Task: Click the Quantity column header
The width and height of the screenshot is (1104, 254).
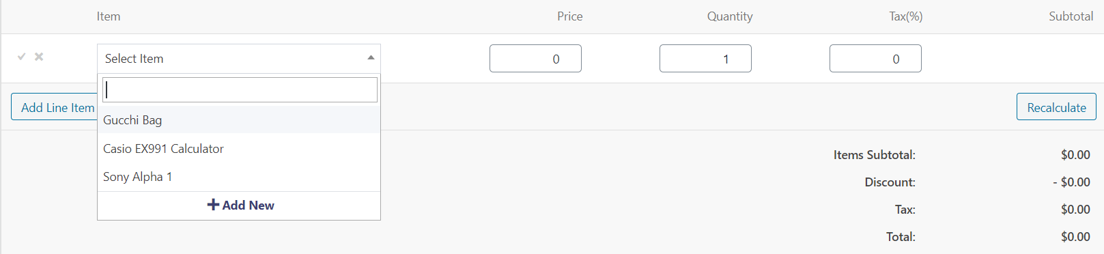Action: click(730, 16)
